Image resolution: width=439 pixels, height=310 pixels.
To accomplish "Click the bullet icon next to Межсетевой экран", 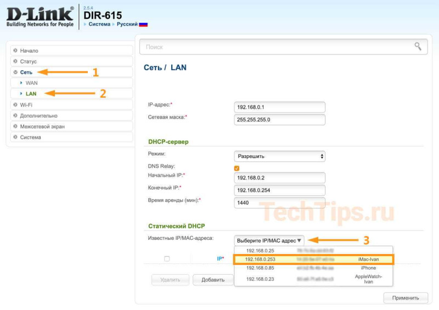I will click(x=15, y=126).
